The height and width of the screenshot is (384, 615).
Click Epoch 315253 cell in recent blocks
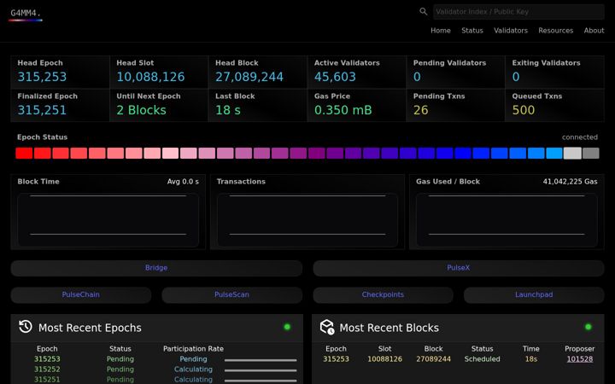click(x=337, y=359)
